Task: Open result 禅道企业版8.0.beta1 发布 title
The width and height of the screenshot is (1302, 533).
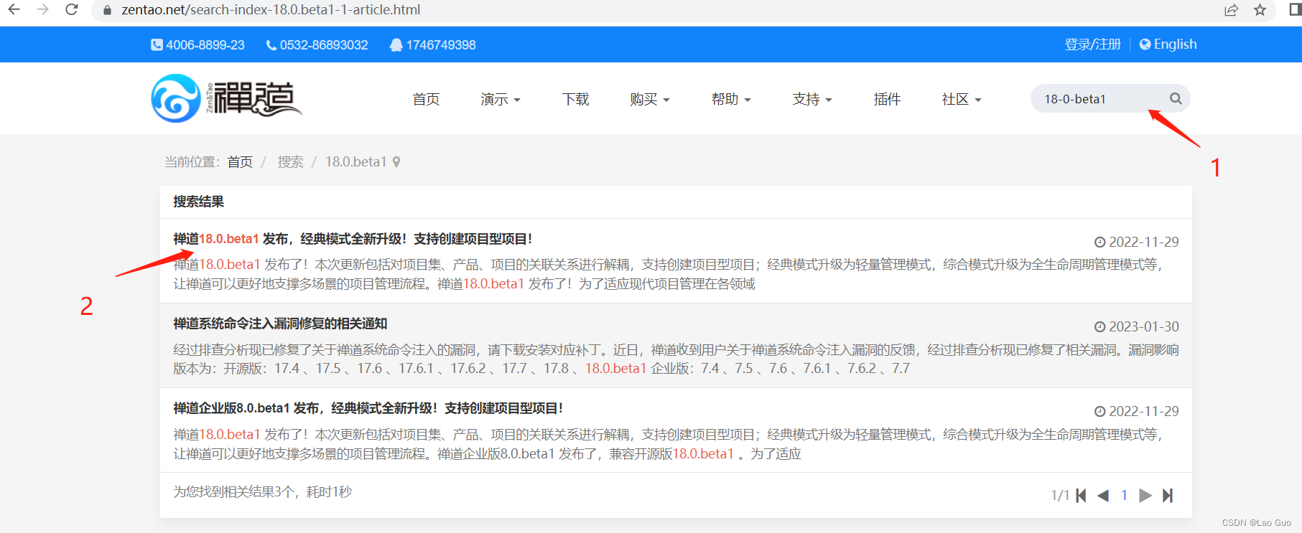Action: (x=368, y=408)
